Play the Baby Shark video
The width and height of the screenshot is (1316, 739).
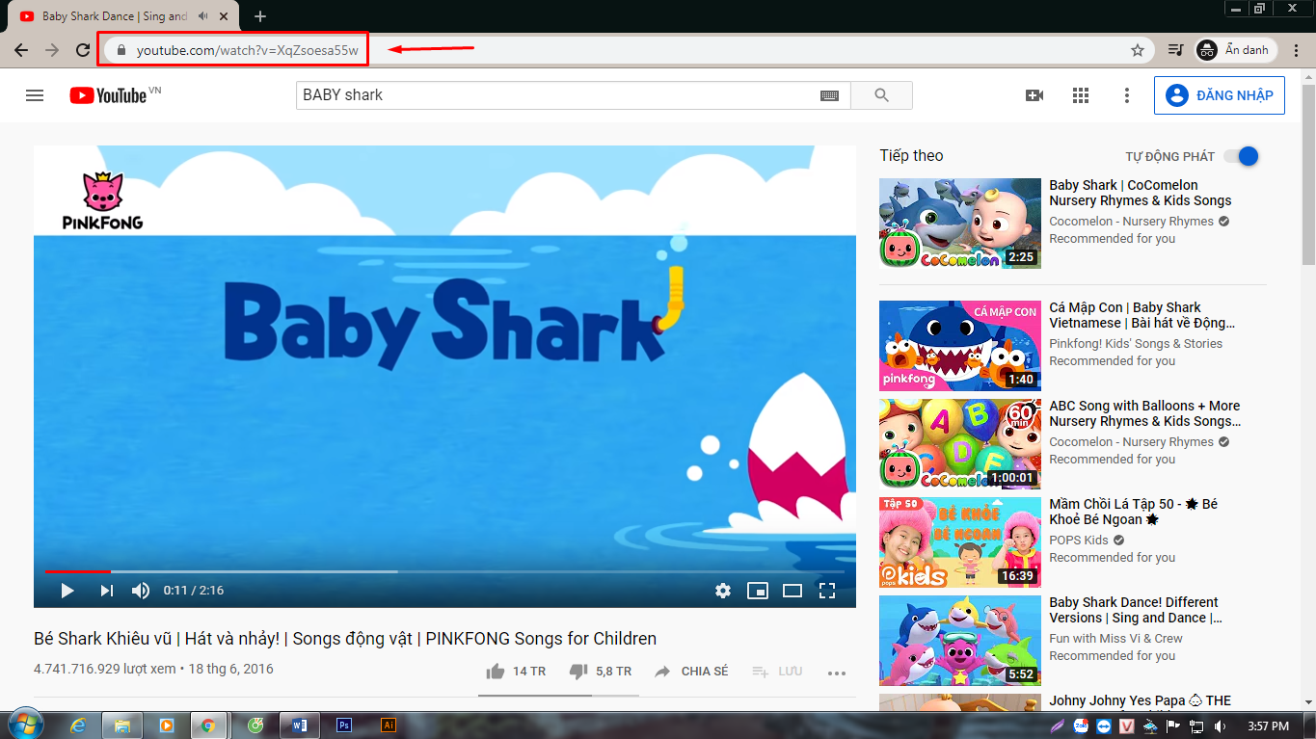click(x=67, y=591)
